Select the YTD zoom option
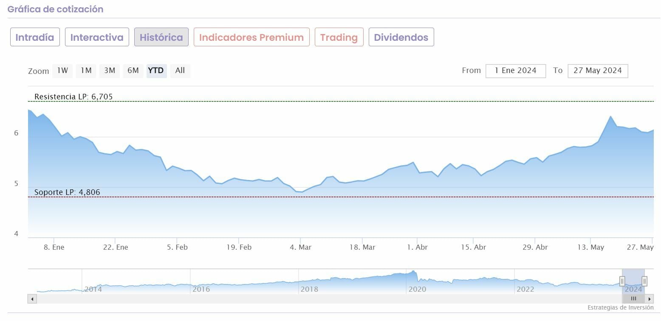The height and width of the screenshot is (321, 661). pos(156,70)
